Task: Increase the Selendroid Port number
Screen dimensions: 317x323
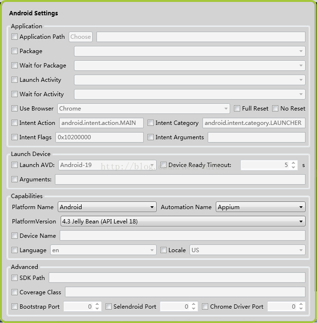Action: pyautogui.click(x=193, y=304)
